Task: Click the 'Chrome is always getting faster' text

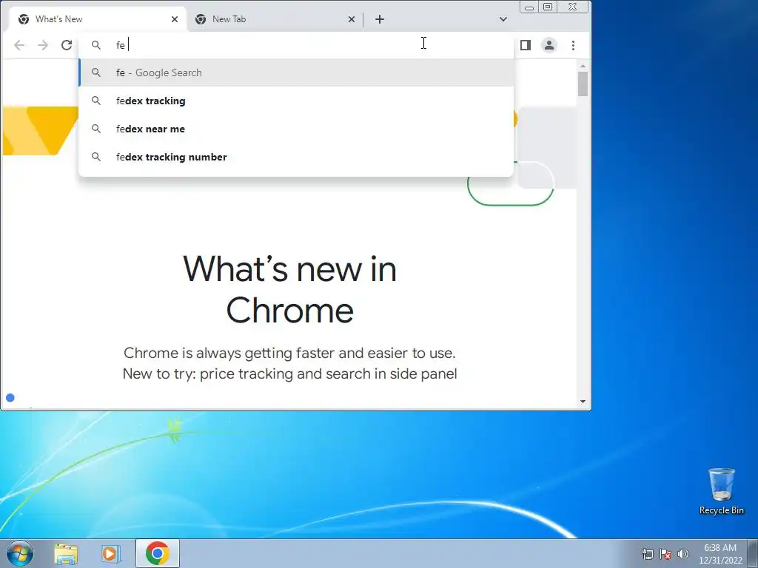Action: tap(289, 363)
